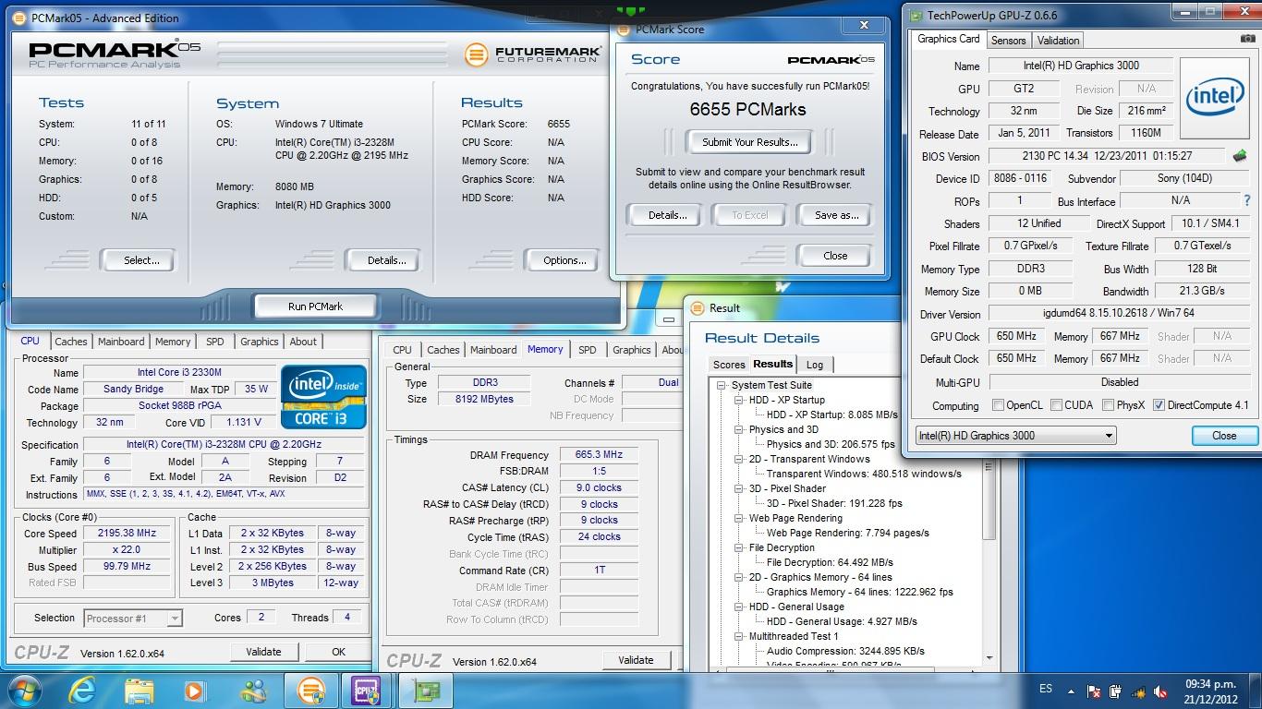Image resolution: width=1262 pixels, height=709 pixels.
Task: Open Windows Media Player from the taskbar
Action: click(194, 691)
